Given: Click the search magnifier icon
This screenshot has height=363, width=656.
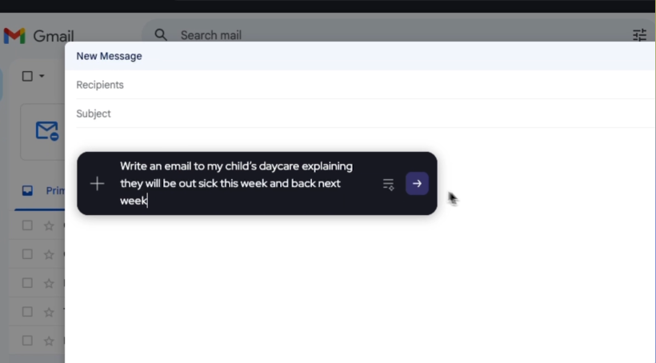Looking at the screenshot, I should (x=161, y=34).
